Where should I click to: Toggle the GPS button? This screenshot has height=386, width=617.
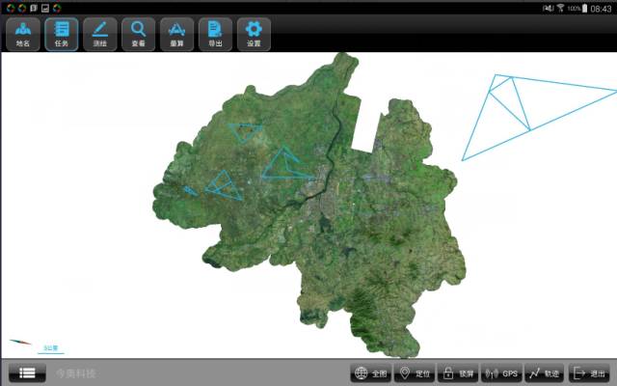pyautogui.click(x=501, y=373)
